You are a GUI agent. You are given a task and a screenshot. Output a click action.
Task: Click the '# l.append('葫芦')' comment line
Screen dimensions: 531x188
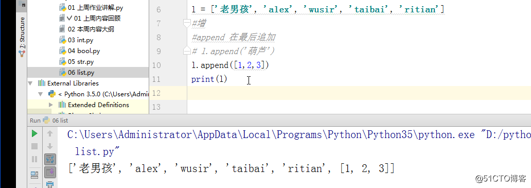tap(233, 51)
